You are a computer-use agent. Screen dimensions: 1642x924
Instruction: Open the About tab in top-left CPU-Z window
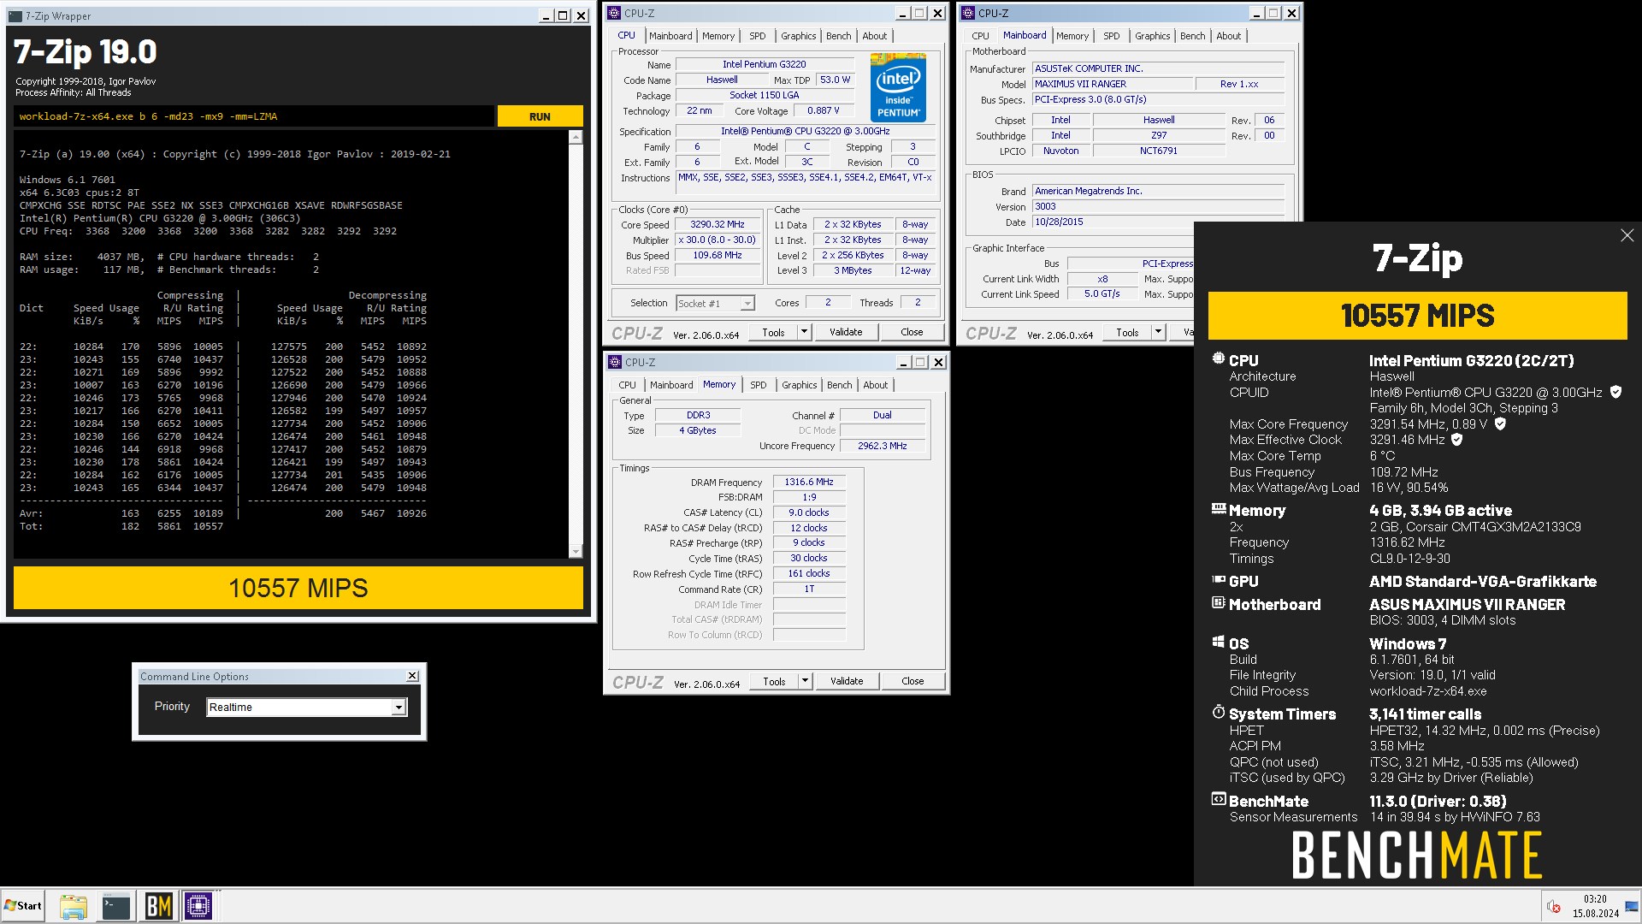tap(874, 36)
